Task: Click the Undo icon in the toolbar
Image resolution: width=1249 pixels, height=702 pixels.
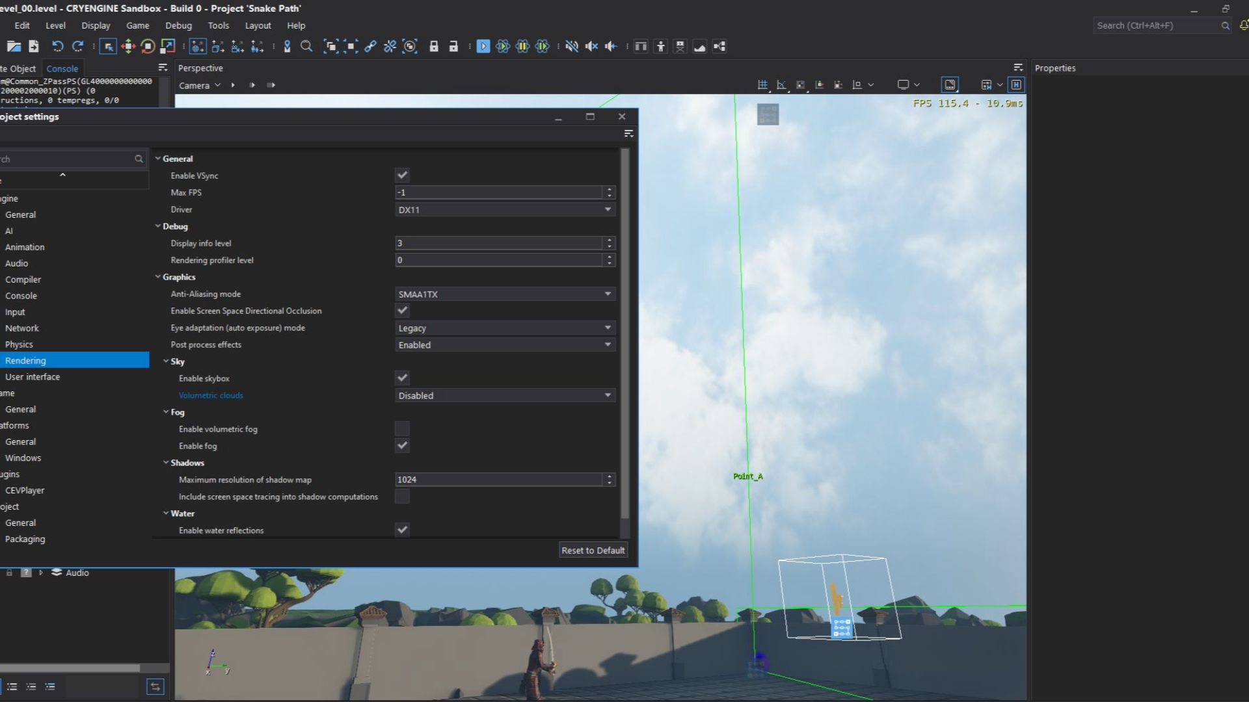Action: pos(57,46)
